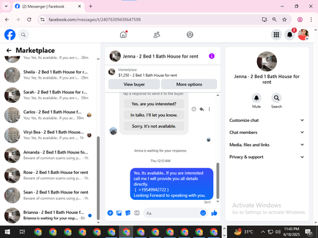318x238 pixels.
Task: Attach a photo with the image icon
Action: click(x=119, y=213)
